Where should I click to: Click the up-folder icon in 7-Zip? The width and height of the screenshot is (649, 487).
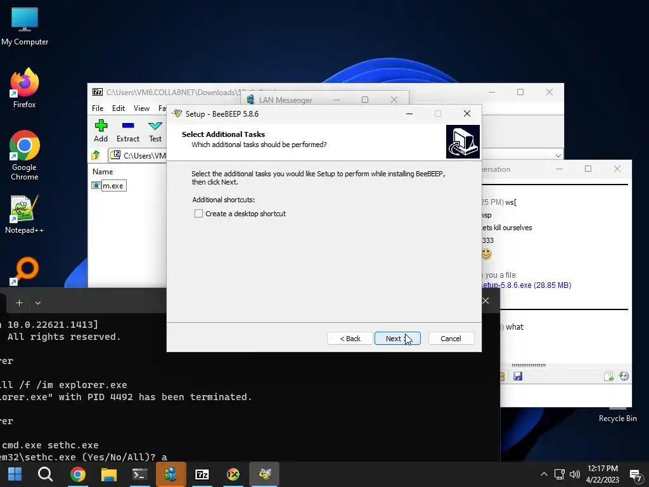[96, 155]
